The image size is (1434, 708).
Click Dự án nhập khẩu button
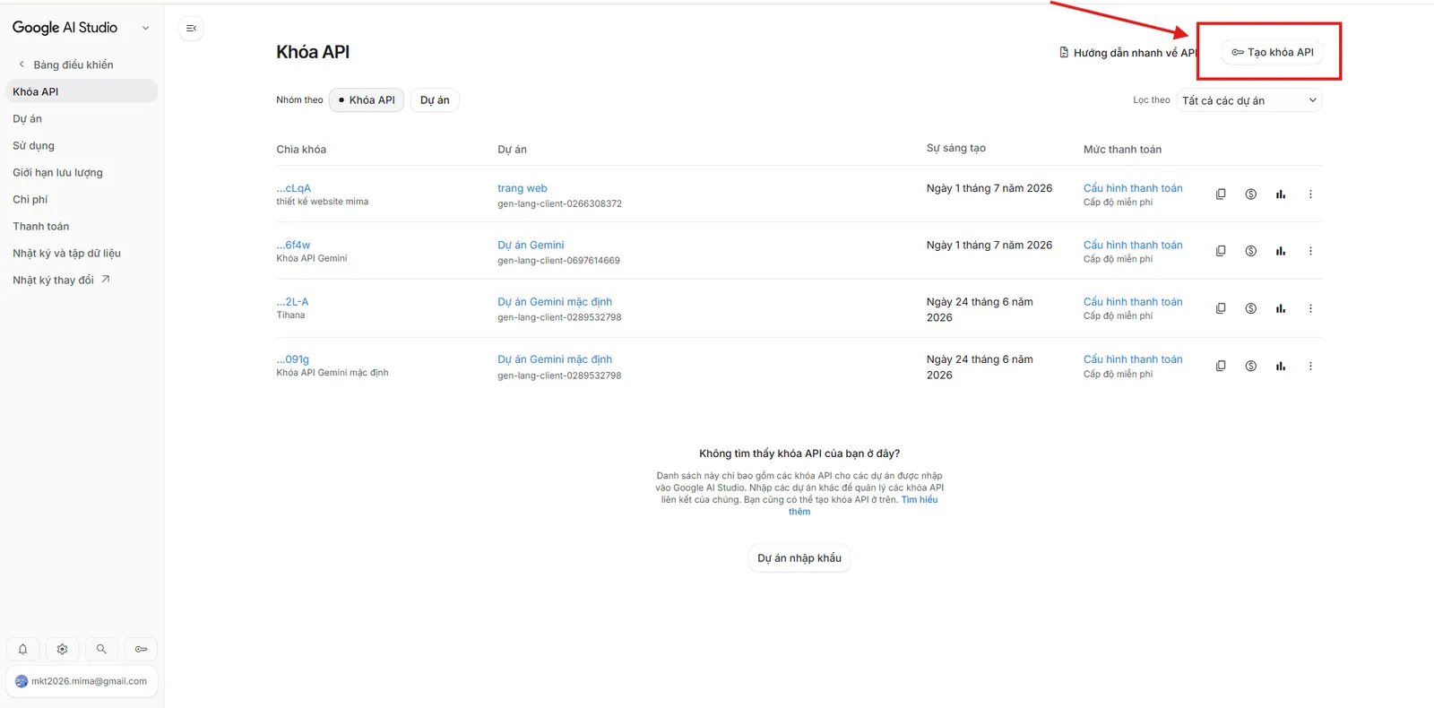pyautogui.click(x=799, y=558)
